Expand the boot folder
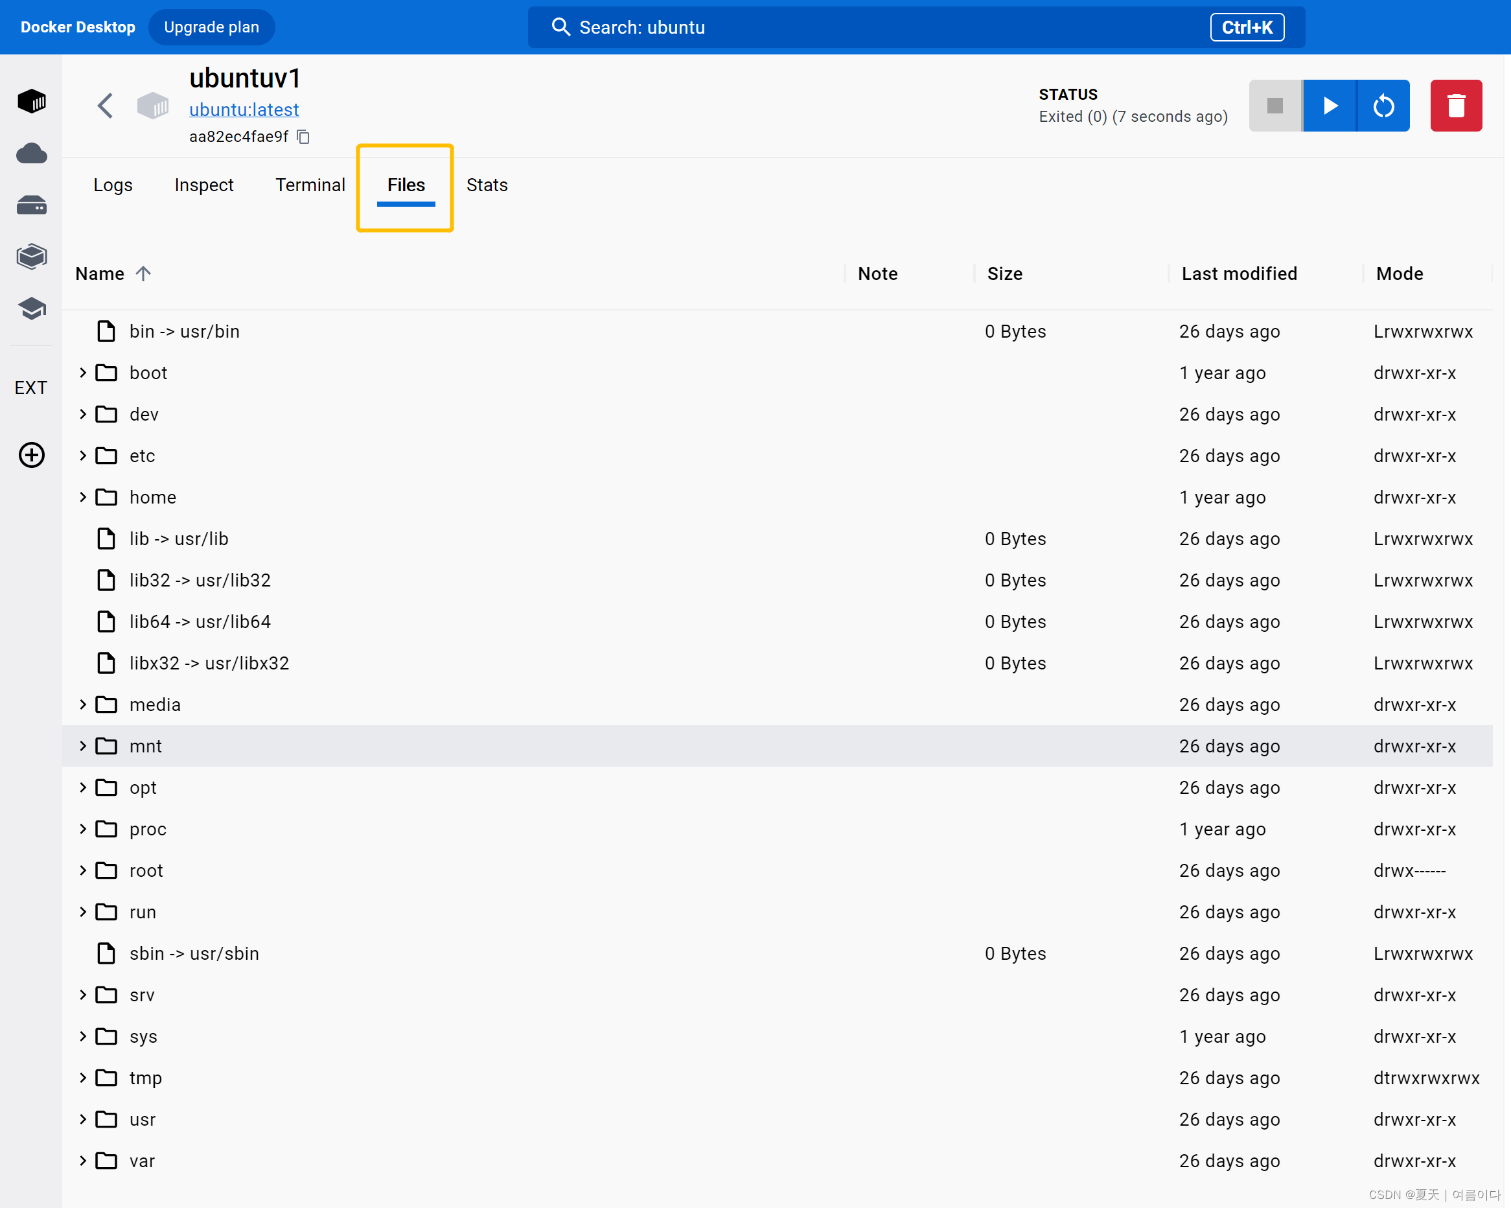 (x=83, y=373)
